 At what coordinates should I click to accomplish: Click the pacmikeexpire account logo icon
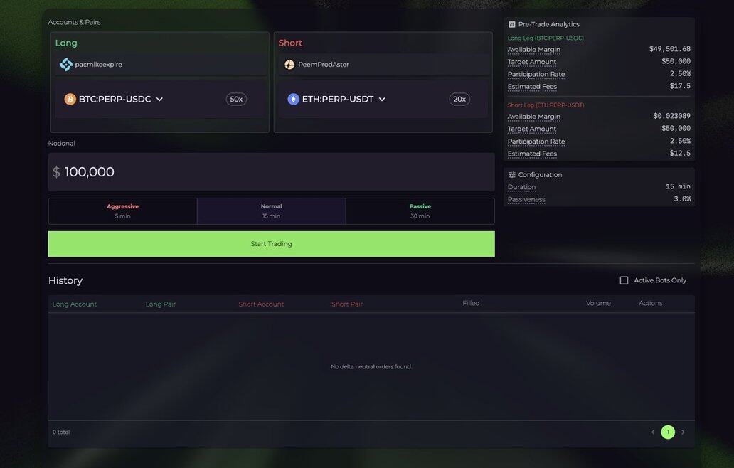[x=66, y=65]
